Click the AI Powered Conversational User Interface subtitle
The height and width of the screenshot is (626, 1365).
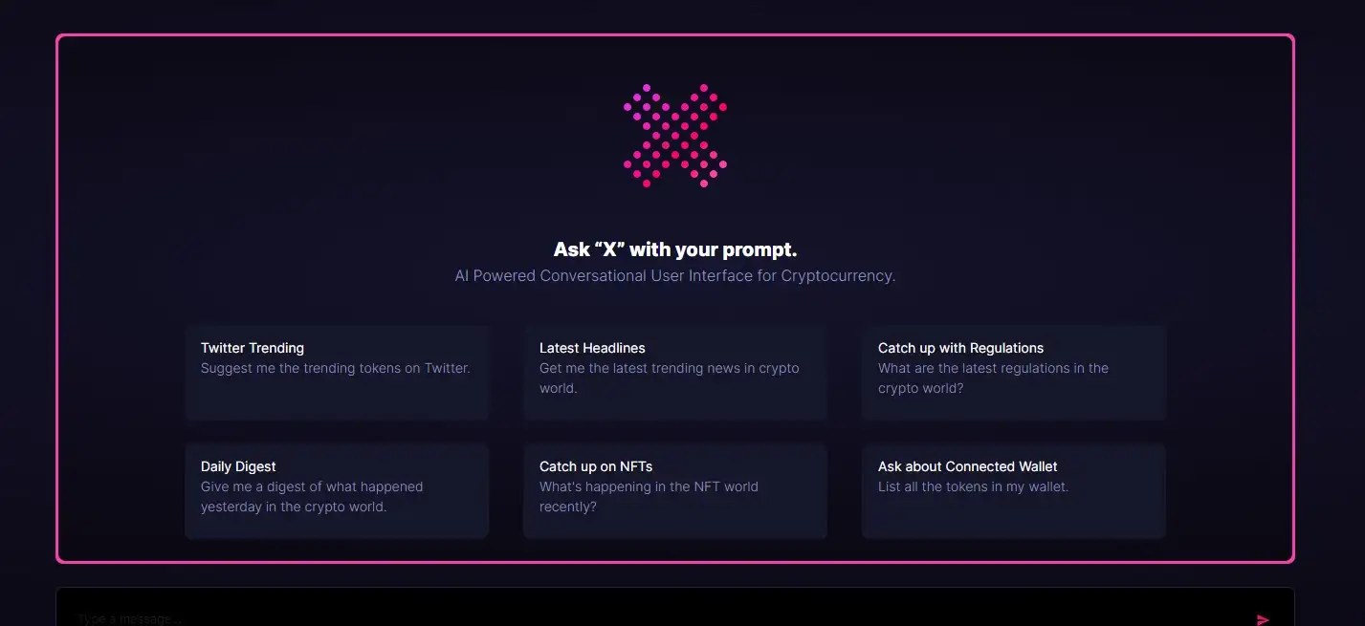[674, 276]
